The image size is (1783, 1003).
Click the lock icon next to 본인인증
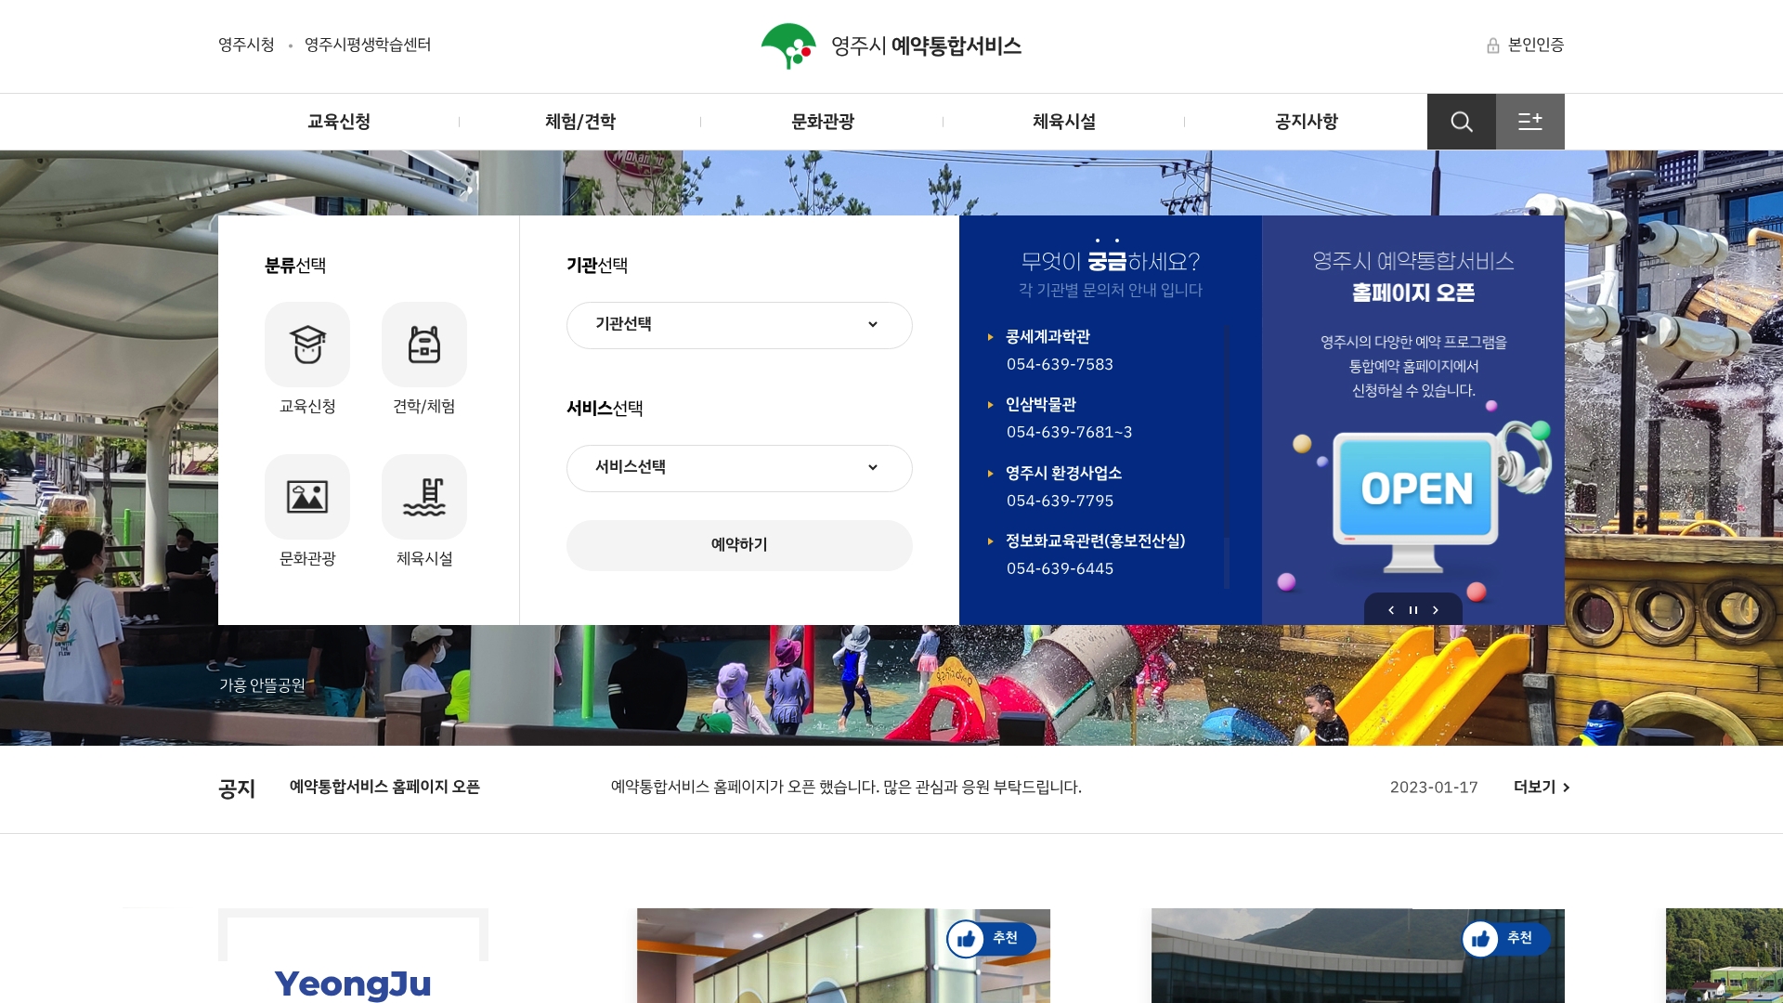1493,46
